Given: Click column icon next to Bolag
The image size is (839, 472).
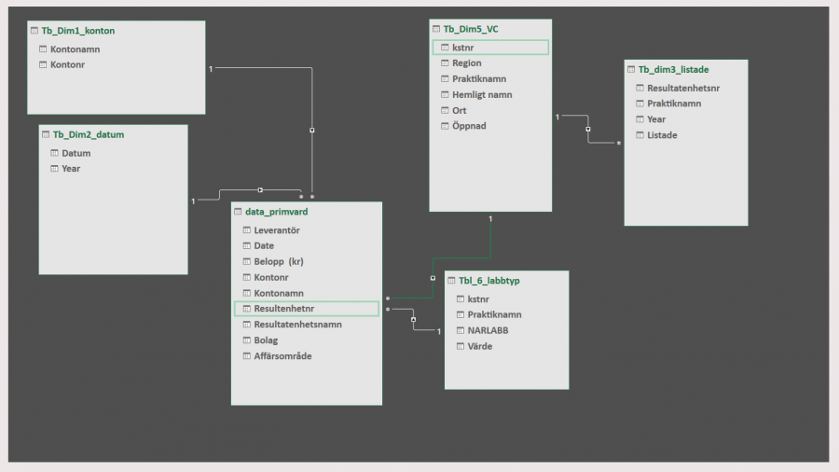Looking at the screenshot, I should coord(247,340).
